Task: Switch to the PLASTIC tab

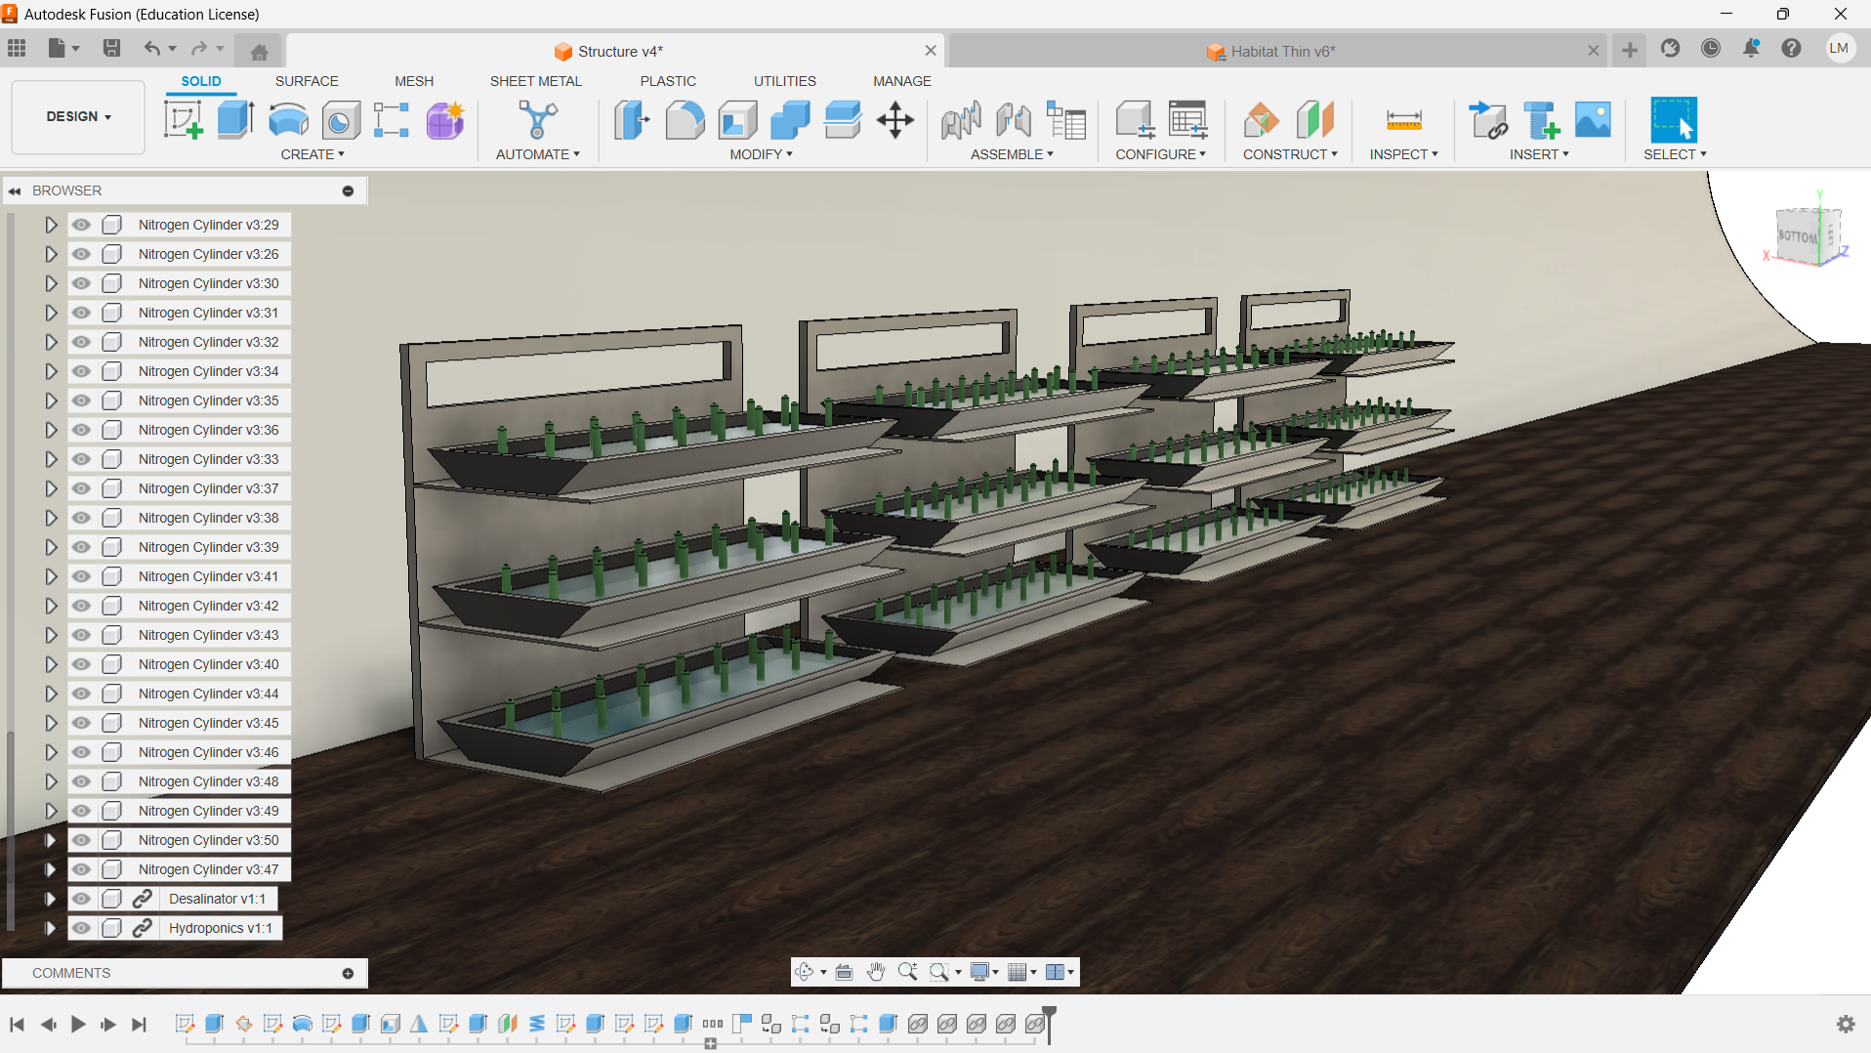Action: [x=668, y=81]
